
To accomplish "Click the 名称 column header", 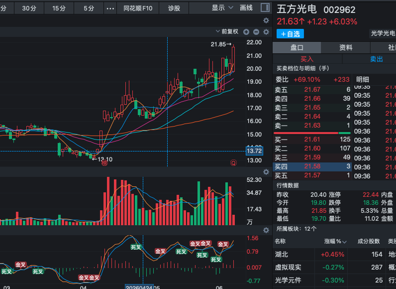I will coord(280,241).
